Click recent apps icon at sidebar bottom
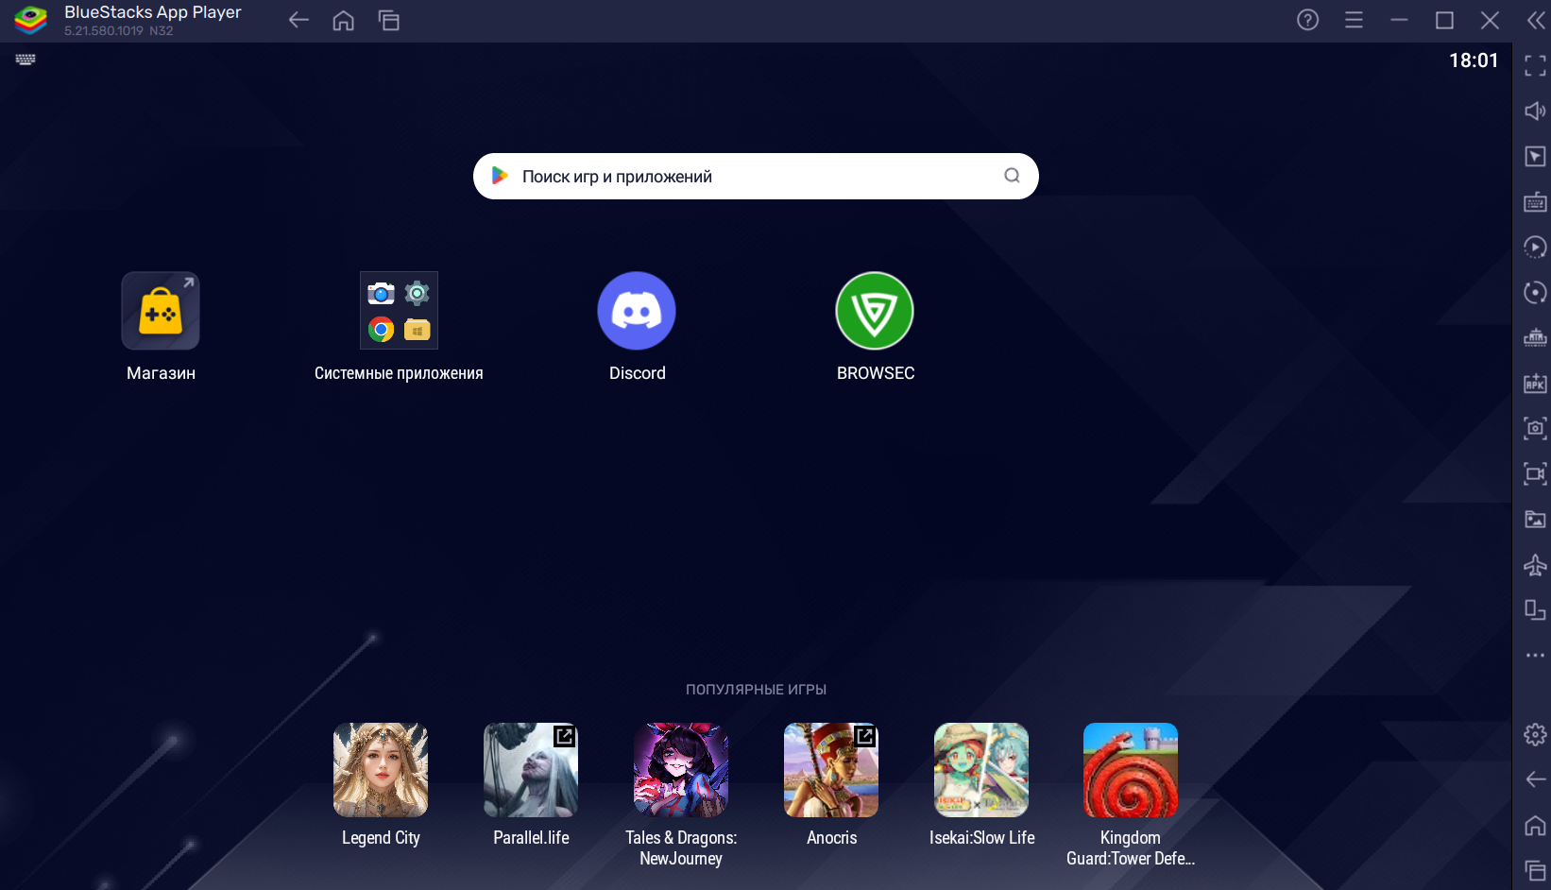Screen dimensions: 1551x890 pyautogui.click(x=1536, y=870)
